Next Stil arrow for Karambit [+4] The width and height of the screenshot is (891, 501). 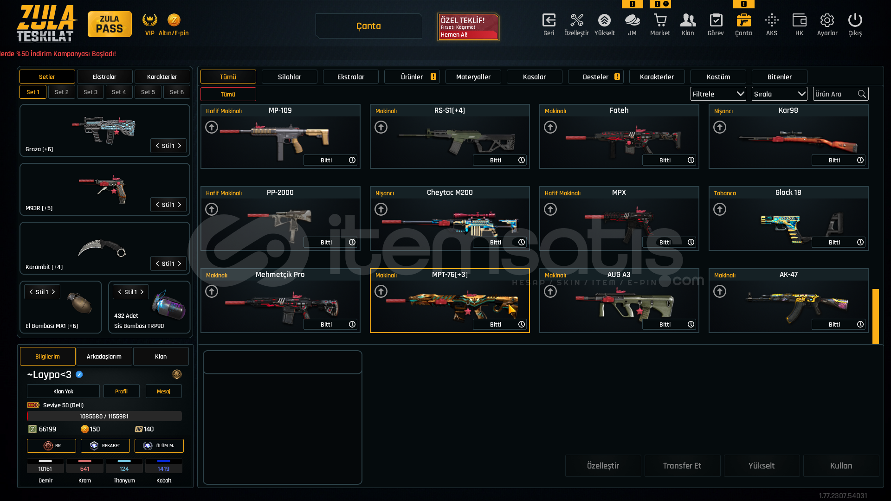(x=180, y=263)
